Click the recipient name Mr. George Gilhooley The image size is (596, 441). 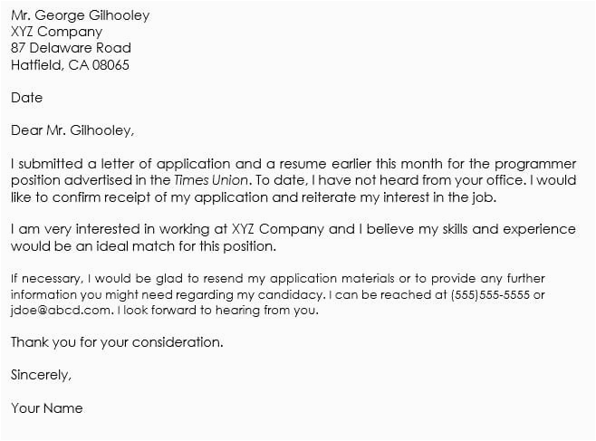tap(81, 15)
